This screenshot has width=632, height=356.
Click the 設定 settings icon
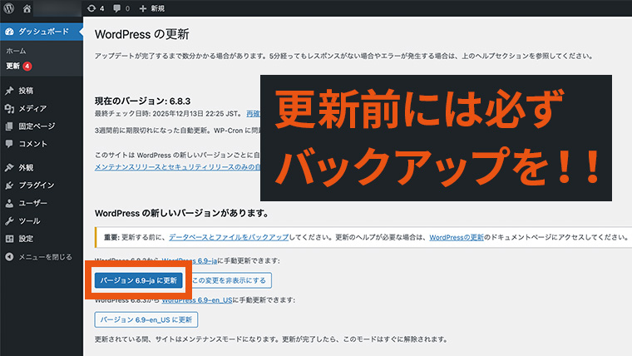(9, 239)
